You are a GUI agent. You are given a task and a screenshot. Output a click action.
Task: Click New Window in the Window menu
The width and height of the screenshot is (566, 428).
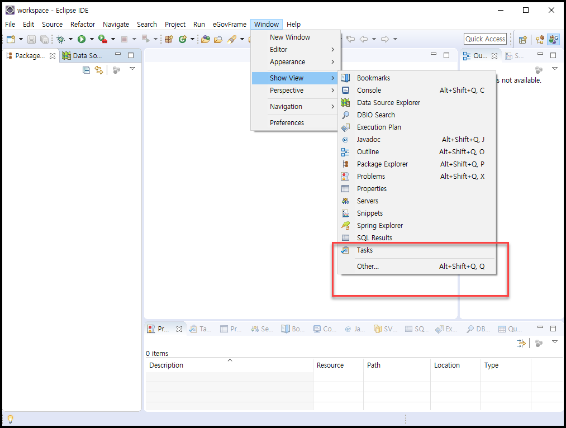pyautogui.click(x=296, y=37)
